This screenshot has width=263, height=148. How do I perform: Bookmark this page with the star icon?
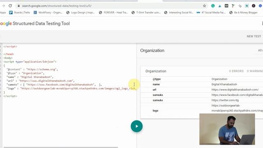(204, 6)
